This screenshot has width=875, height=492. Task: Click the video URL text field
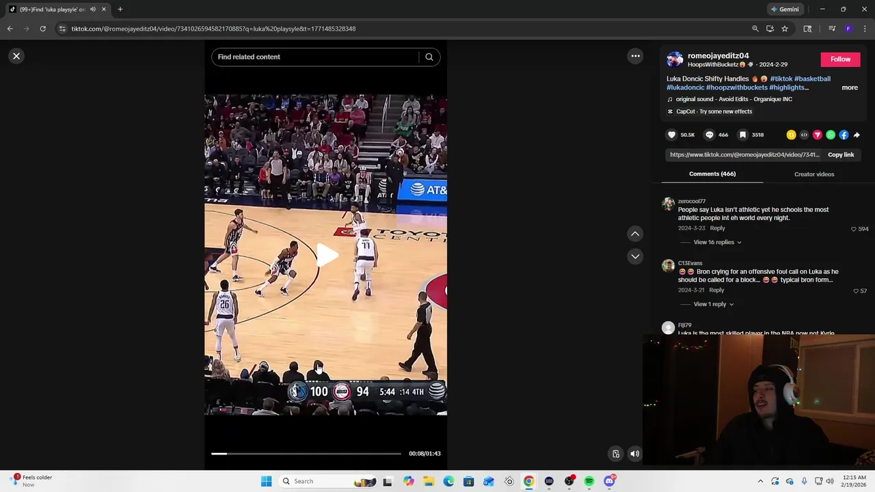[744, 154]
